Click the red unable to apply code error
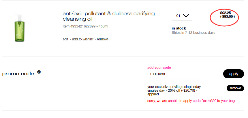This screenshot has height=118, width=248. pos(191,101)
